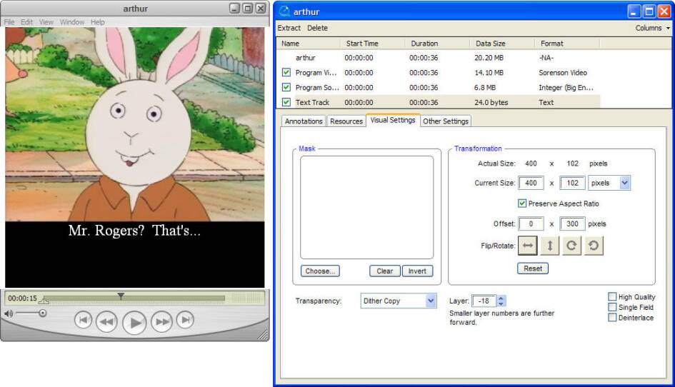Screen dimensions: 675x387
Task: Select the Visual Settings tab
Action: pyautogui.click(x=393, y=120)
